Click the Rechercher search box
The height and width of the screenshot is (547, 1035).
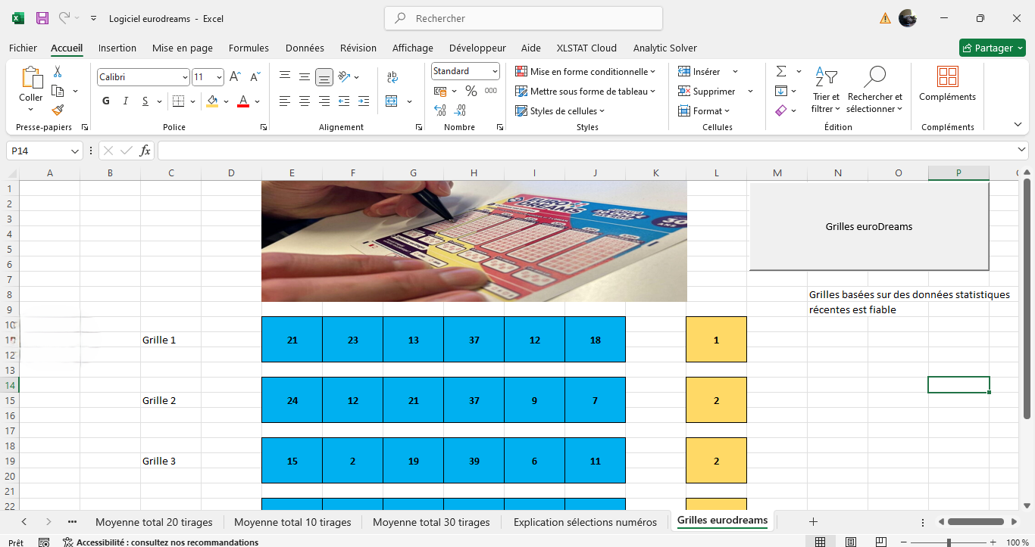[x=524, y=18]
